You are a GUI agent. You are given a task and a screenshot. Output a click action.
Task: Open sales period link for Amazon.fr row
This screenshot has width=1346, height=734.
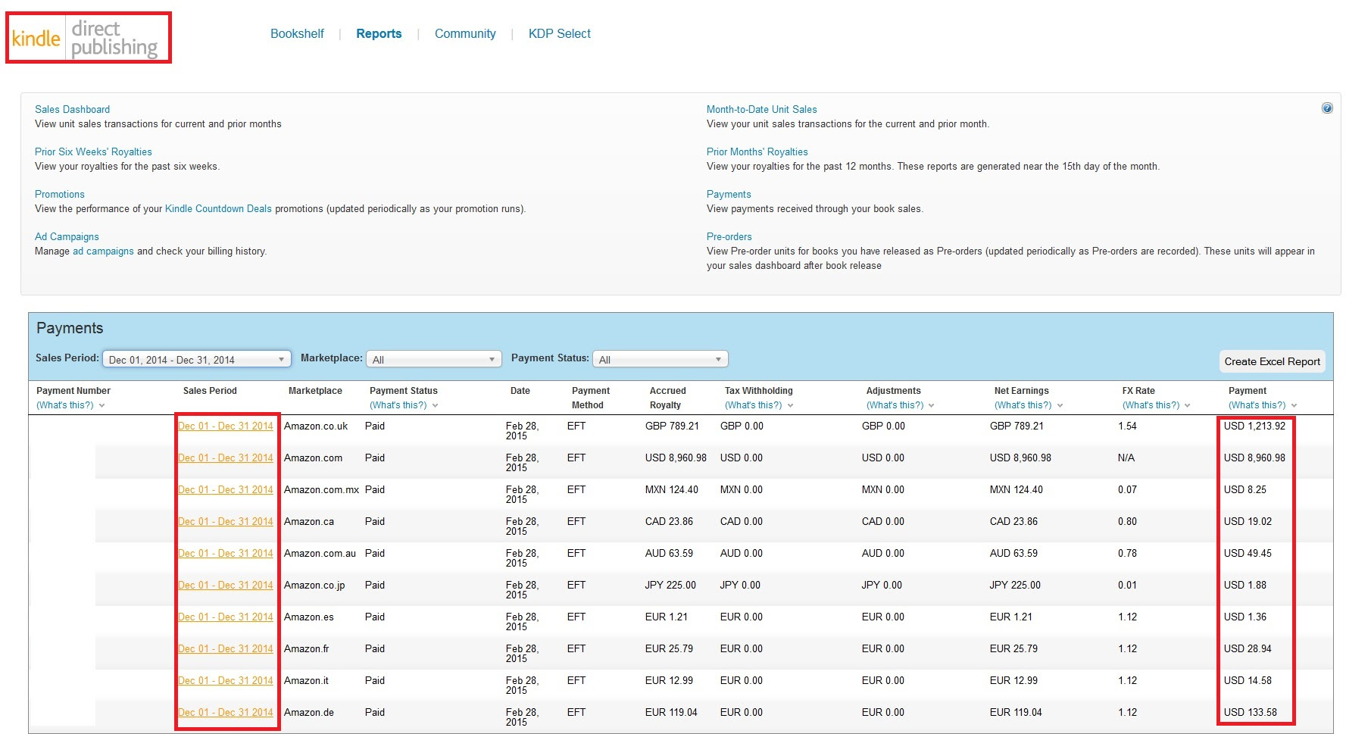pos(226,648)
